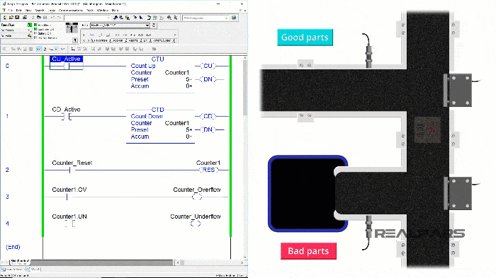Click the globe language icon
496x278 pixels.
click(234, 18)
